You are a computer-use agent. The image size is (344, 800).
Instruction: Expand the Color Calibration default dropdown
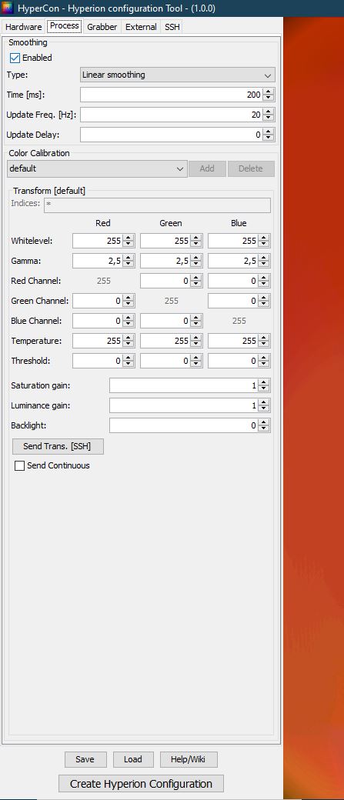tap(97, 169)
